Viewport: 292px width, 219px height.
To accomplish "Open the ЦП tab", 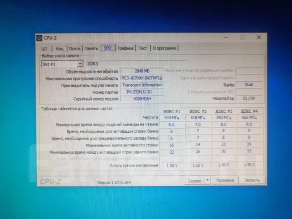I will click(44, 49).
